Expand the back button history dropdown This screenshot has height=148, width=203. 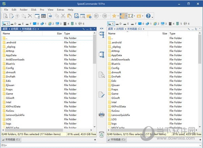click(100, 16)
